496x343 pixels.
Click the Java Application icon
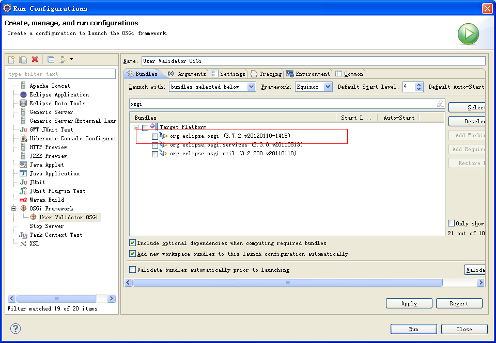tap(23, 173)
